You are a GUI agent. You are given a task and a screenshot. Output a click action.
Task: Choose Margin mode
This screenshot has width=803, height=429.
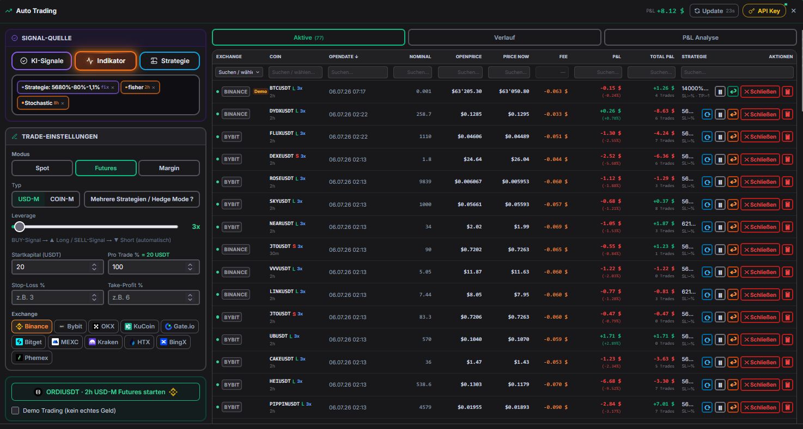(x=169, y=168)
